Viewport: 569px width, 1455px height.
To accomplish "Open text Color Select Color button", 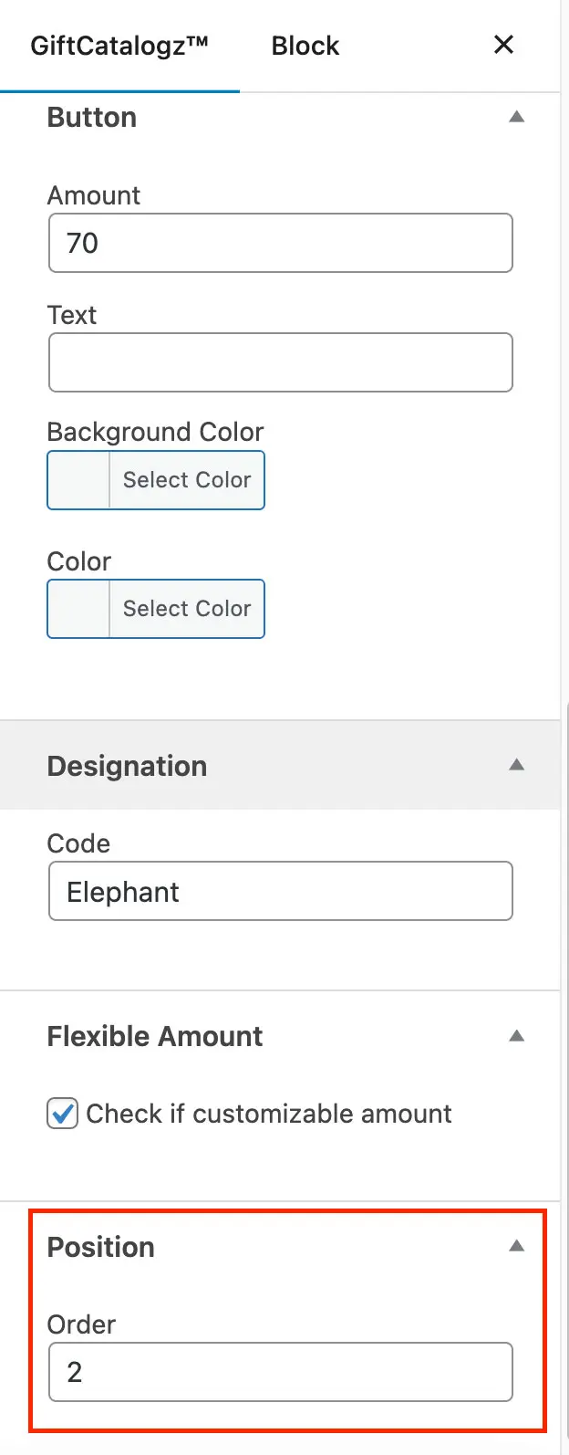I will (187, 609).
